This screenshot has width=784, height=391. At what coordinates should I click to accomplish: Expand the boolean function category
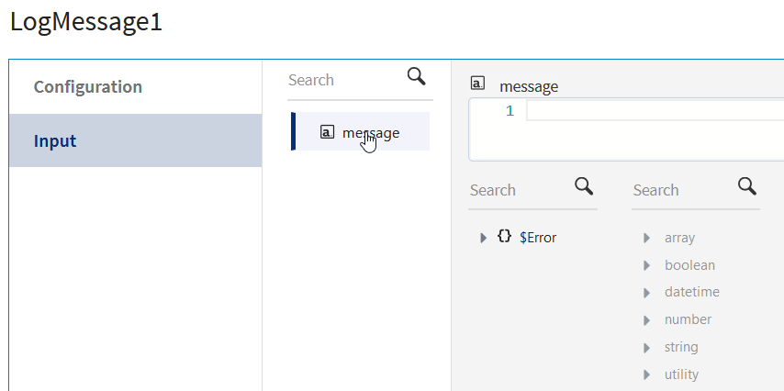point(648,265)
